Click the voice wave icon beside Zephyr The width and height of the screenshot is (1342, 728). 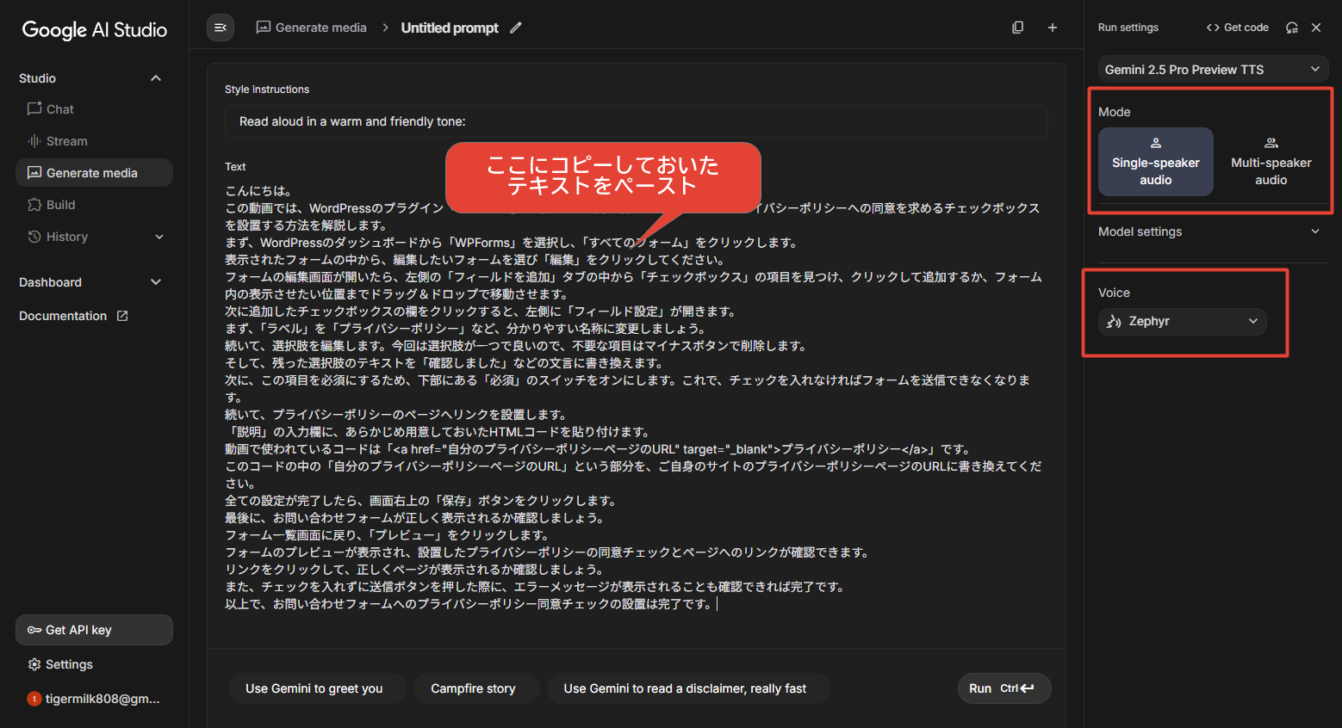(x=1114, y=321)
